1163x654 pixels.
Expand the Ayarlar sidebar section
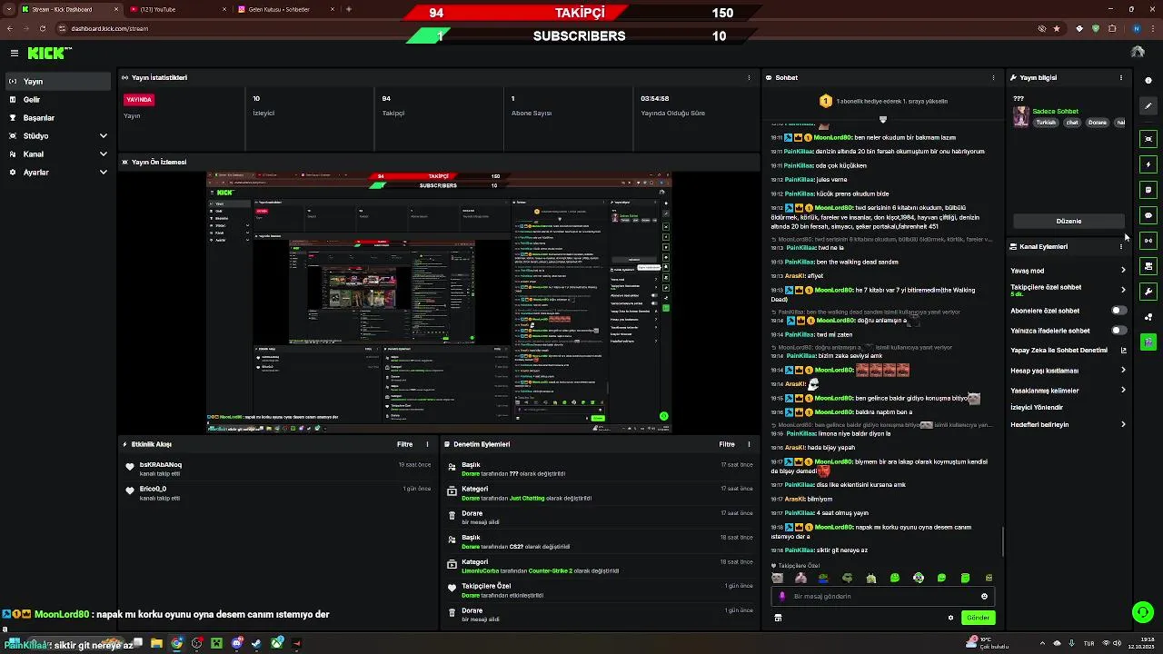point(58,173)
